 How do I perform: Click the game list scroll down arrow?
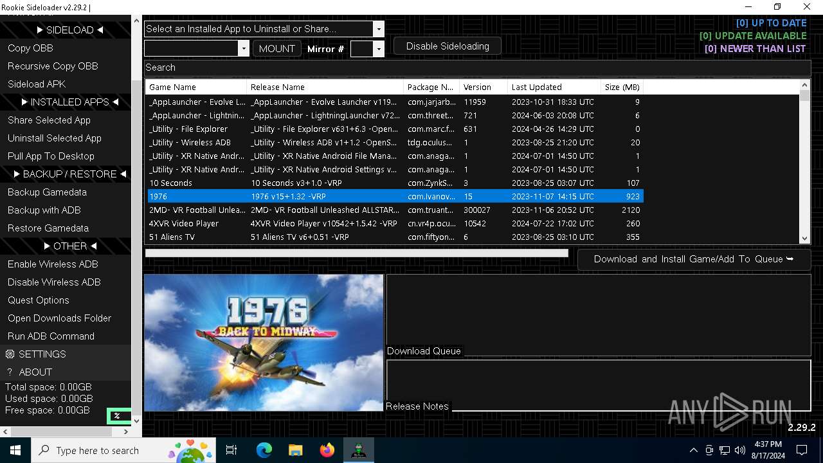click(x=804, y=239)
